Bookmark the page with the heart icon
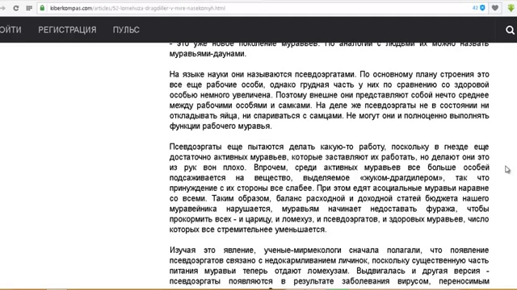The image size is (517, 290). (x=495, y=8)
